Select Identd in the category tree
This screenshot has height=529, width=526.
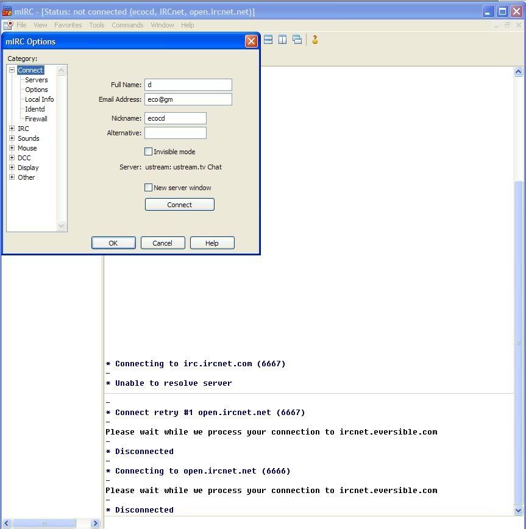[x=35, y=109]
